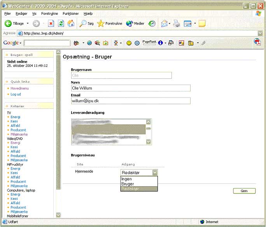The height and width of the screenshot is (227, 266).
Task: Click the grey Forward arrow icon
Action: point(36,24)
